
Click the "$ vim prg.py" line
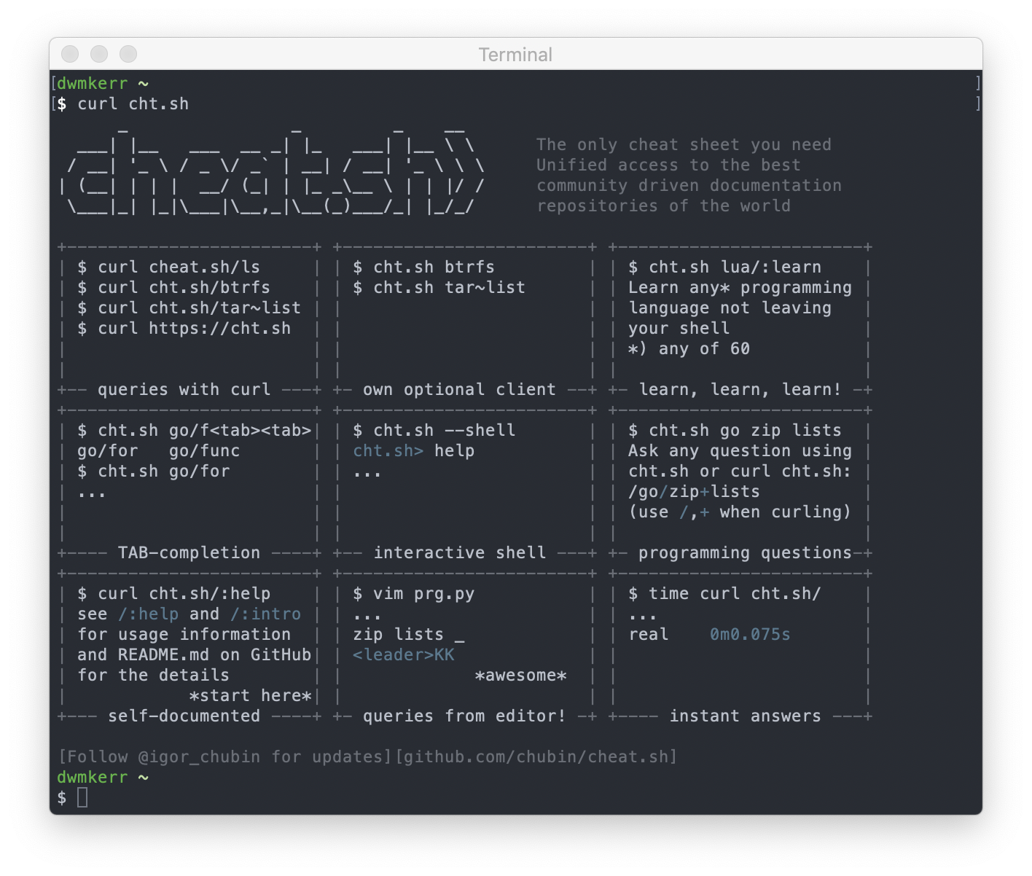pos(414,593)
